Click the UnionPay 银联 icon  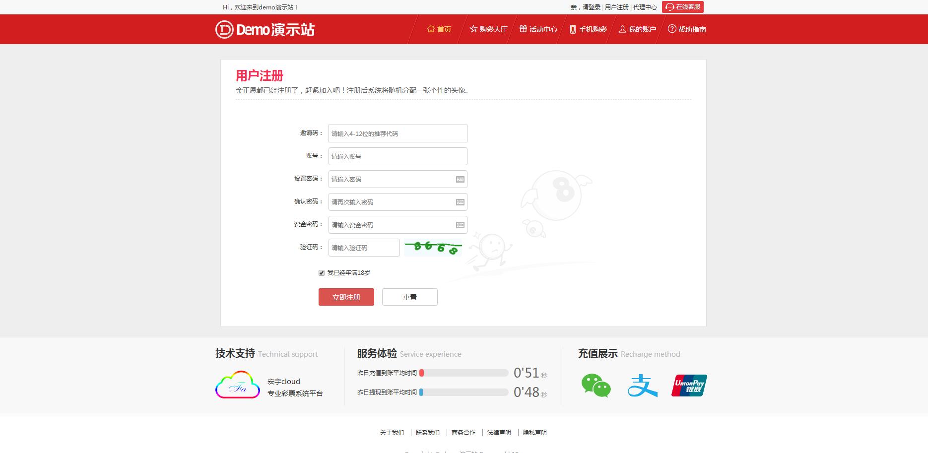pos(689,386)
